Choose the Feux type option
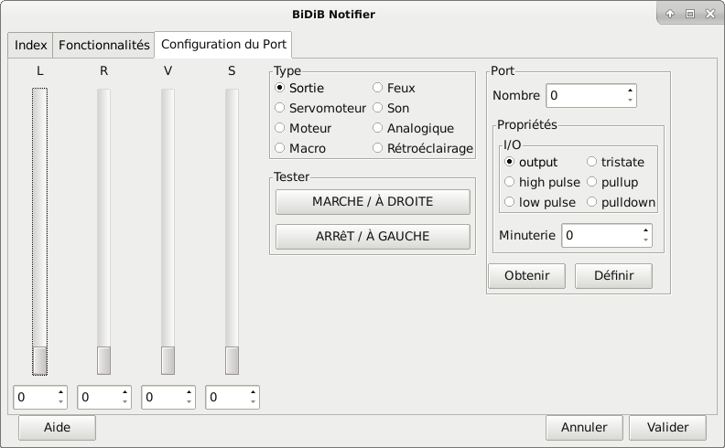Image resolution: width=725 pixels, height=448 pixels. [378, 89]
